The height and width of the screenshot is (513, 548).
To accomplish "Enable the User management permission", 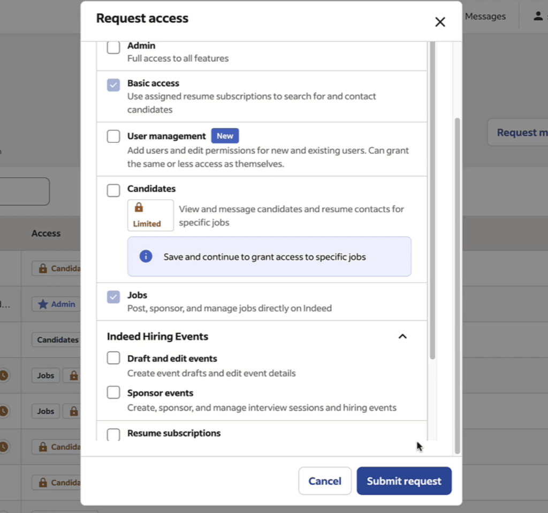I will tap(113, 136).
